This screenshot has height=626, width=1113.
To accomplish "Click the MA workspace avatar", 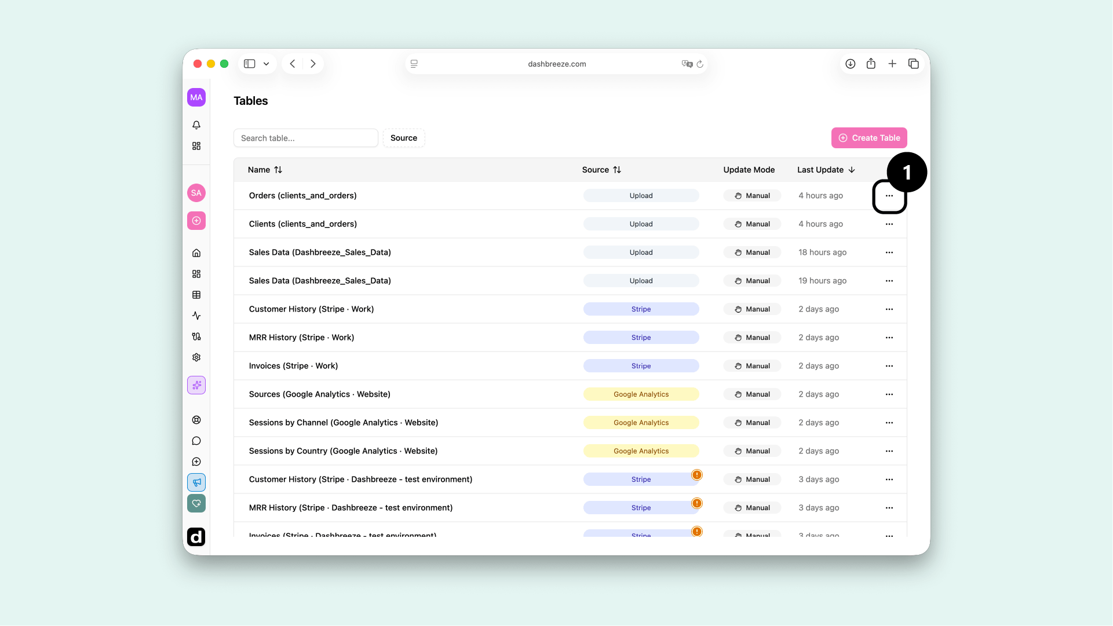I will tap(196, 97).
